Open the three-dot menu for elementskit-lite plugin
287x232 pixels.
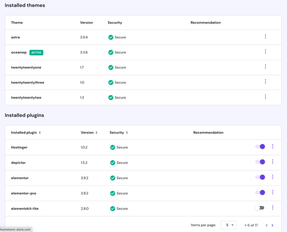[x=273, y=207]
